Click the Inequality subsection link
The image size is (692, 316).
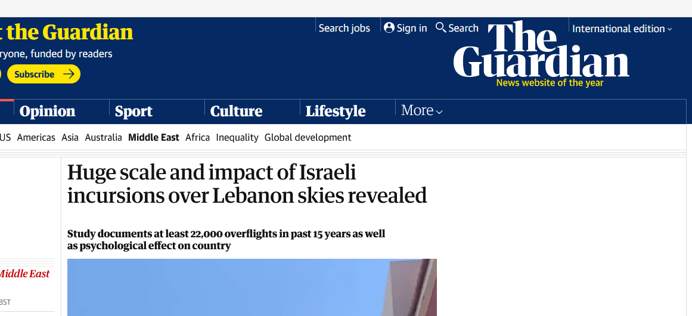[237, 137]
